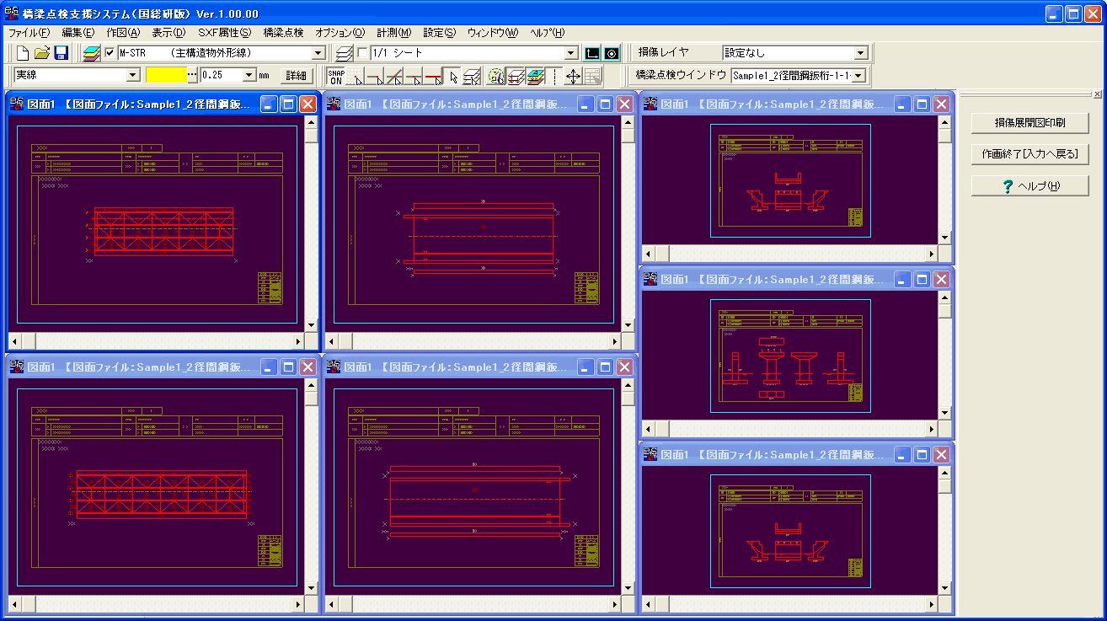Viewport: 1107px width, 621px height.
Task: Click the cyan circle-target view icon
Action: click(612, 53)
